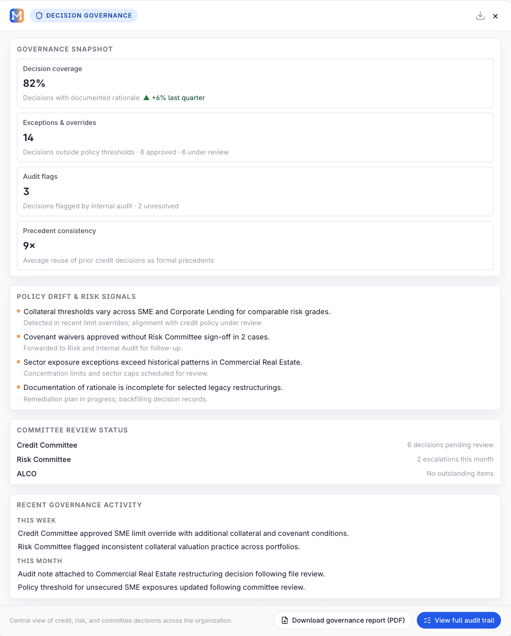The height and width of the screenshot is (636, 511).
Task: Click the checklist icon in audit trail button
Action: [x=427, y=620]
